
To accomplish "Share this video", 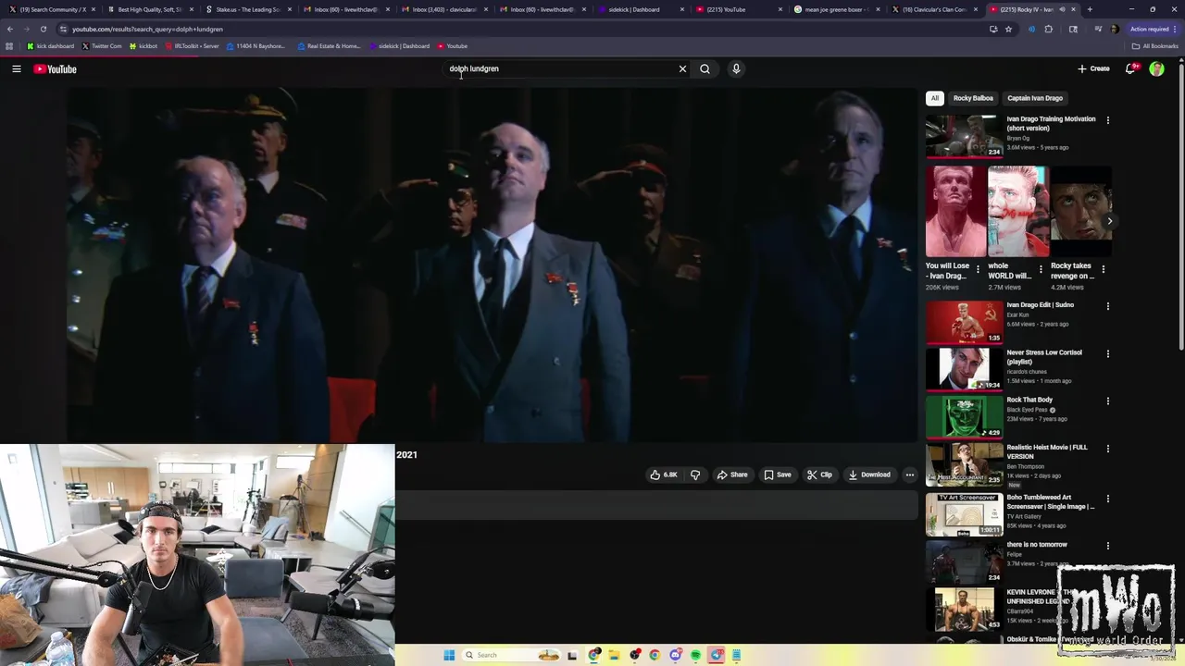I will click(x=732, y=475).
